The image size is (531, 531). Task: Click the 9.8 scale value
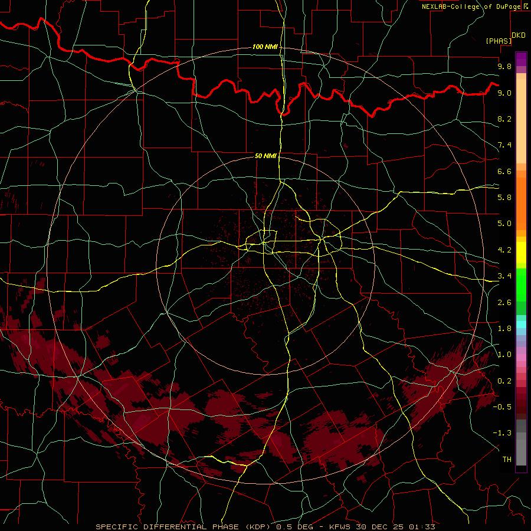[504, 66]
